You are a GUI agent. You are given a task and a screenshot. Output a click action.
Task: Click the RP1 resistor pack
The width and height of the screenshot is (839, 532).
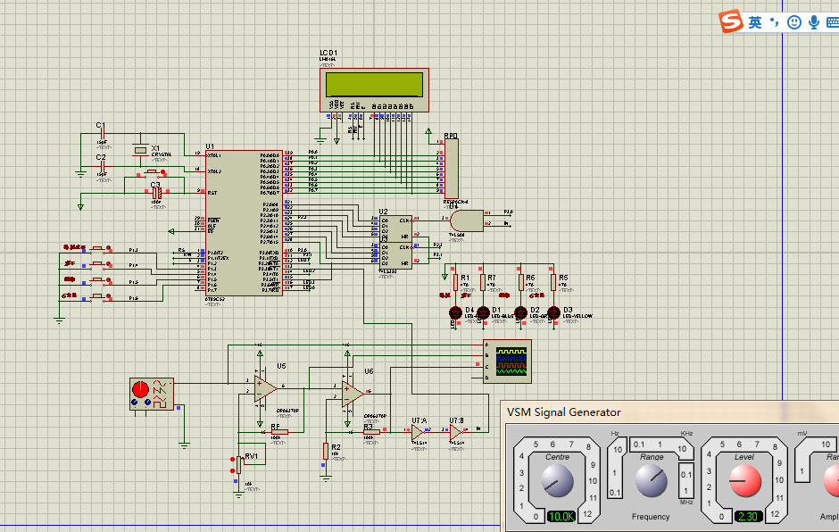(x=451, y=168)
